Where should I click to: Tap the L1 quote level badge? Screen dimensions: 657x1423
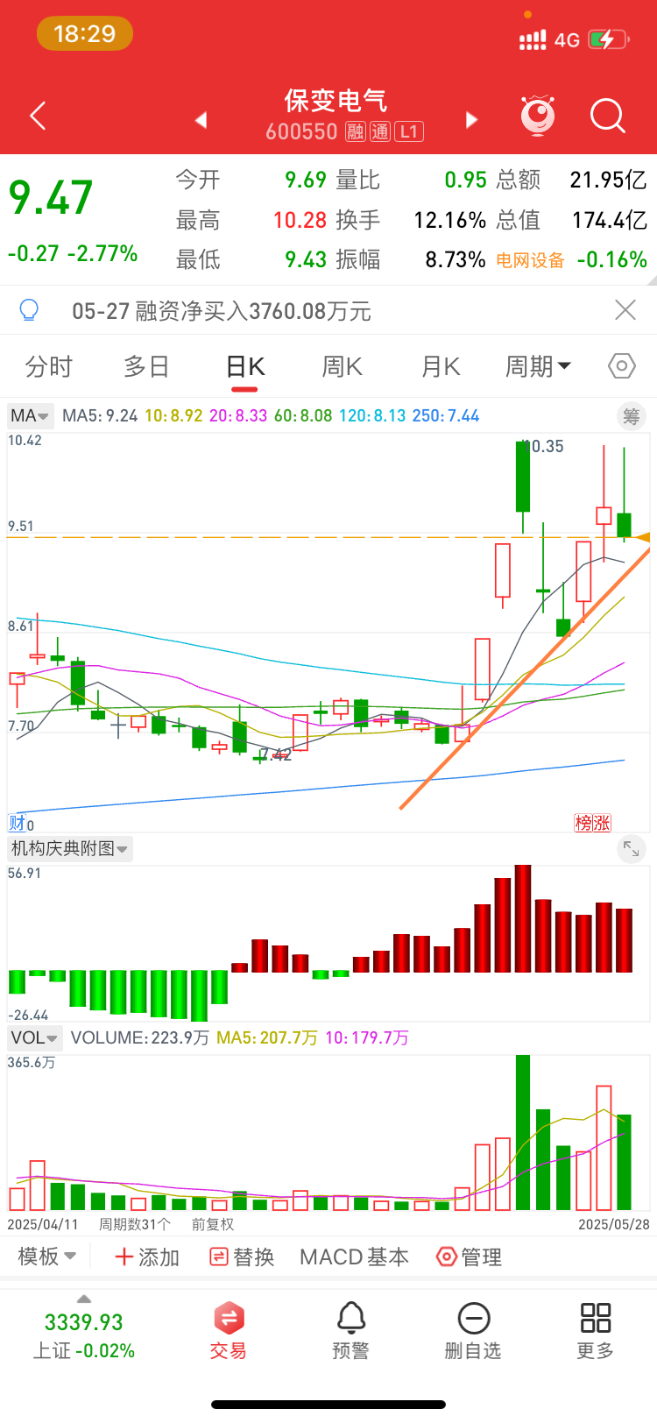[x=409, y=132]
